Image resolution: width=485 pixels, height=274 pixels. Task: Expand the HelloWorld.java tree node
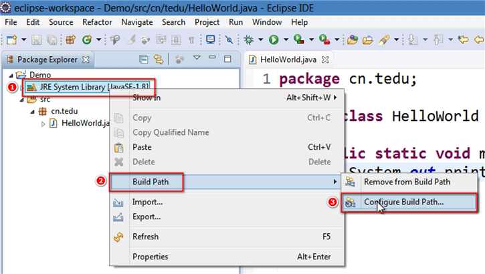click(43, 124)
